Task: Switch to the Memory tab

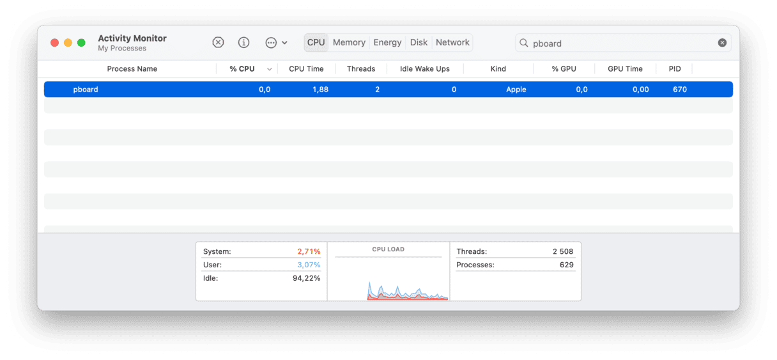Action: (349, 42)
